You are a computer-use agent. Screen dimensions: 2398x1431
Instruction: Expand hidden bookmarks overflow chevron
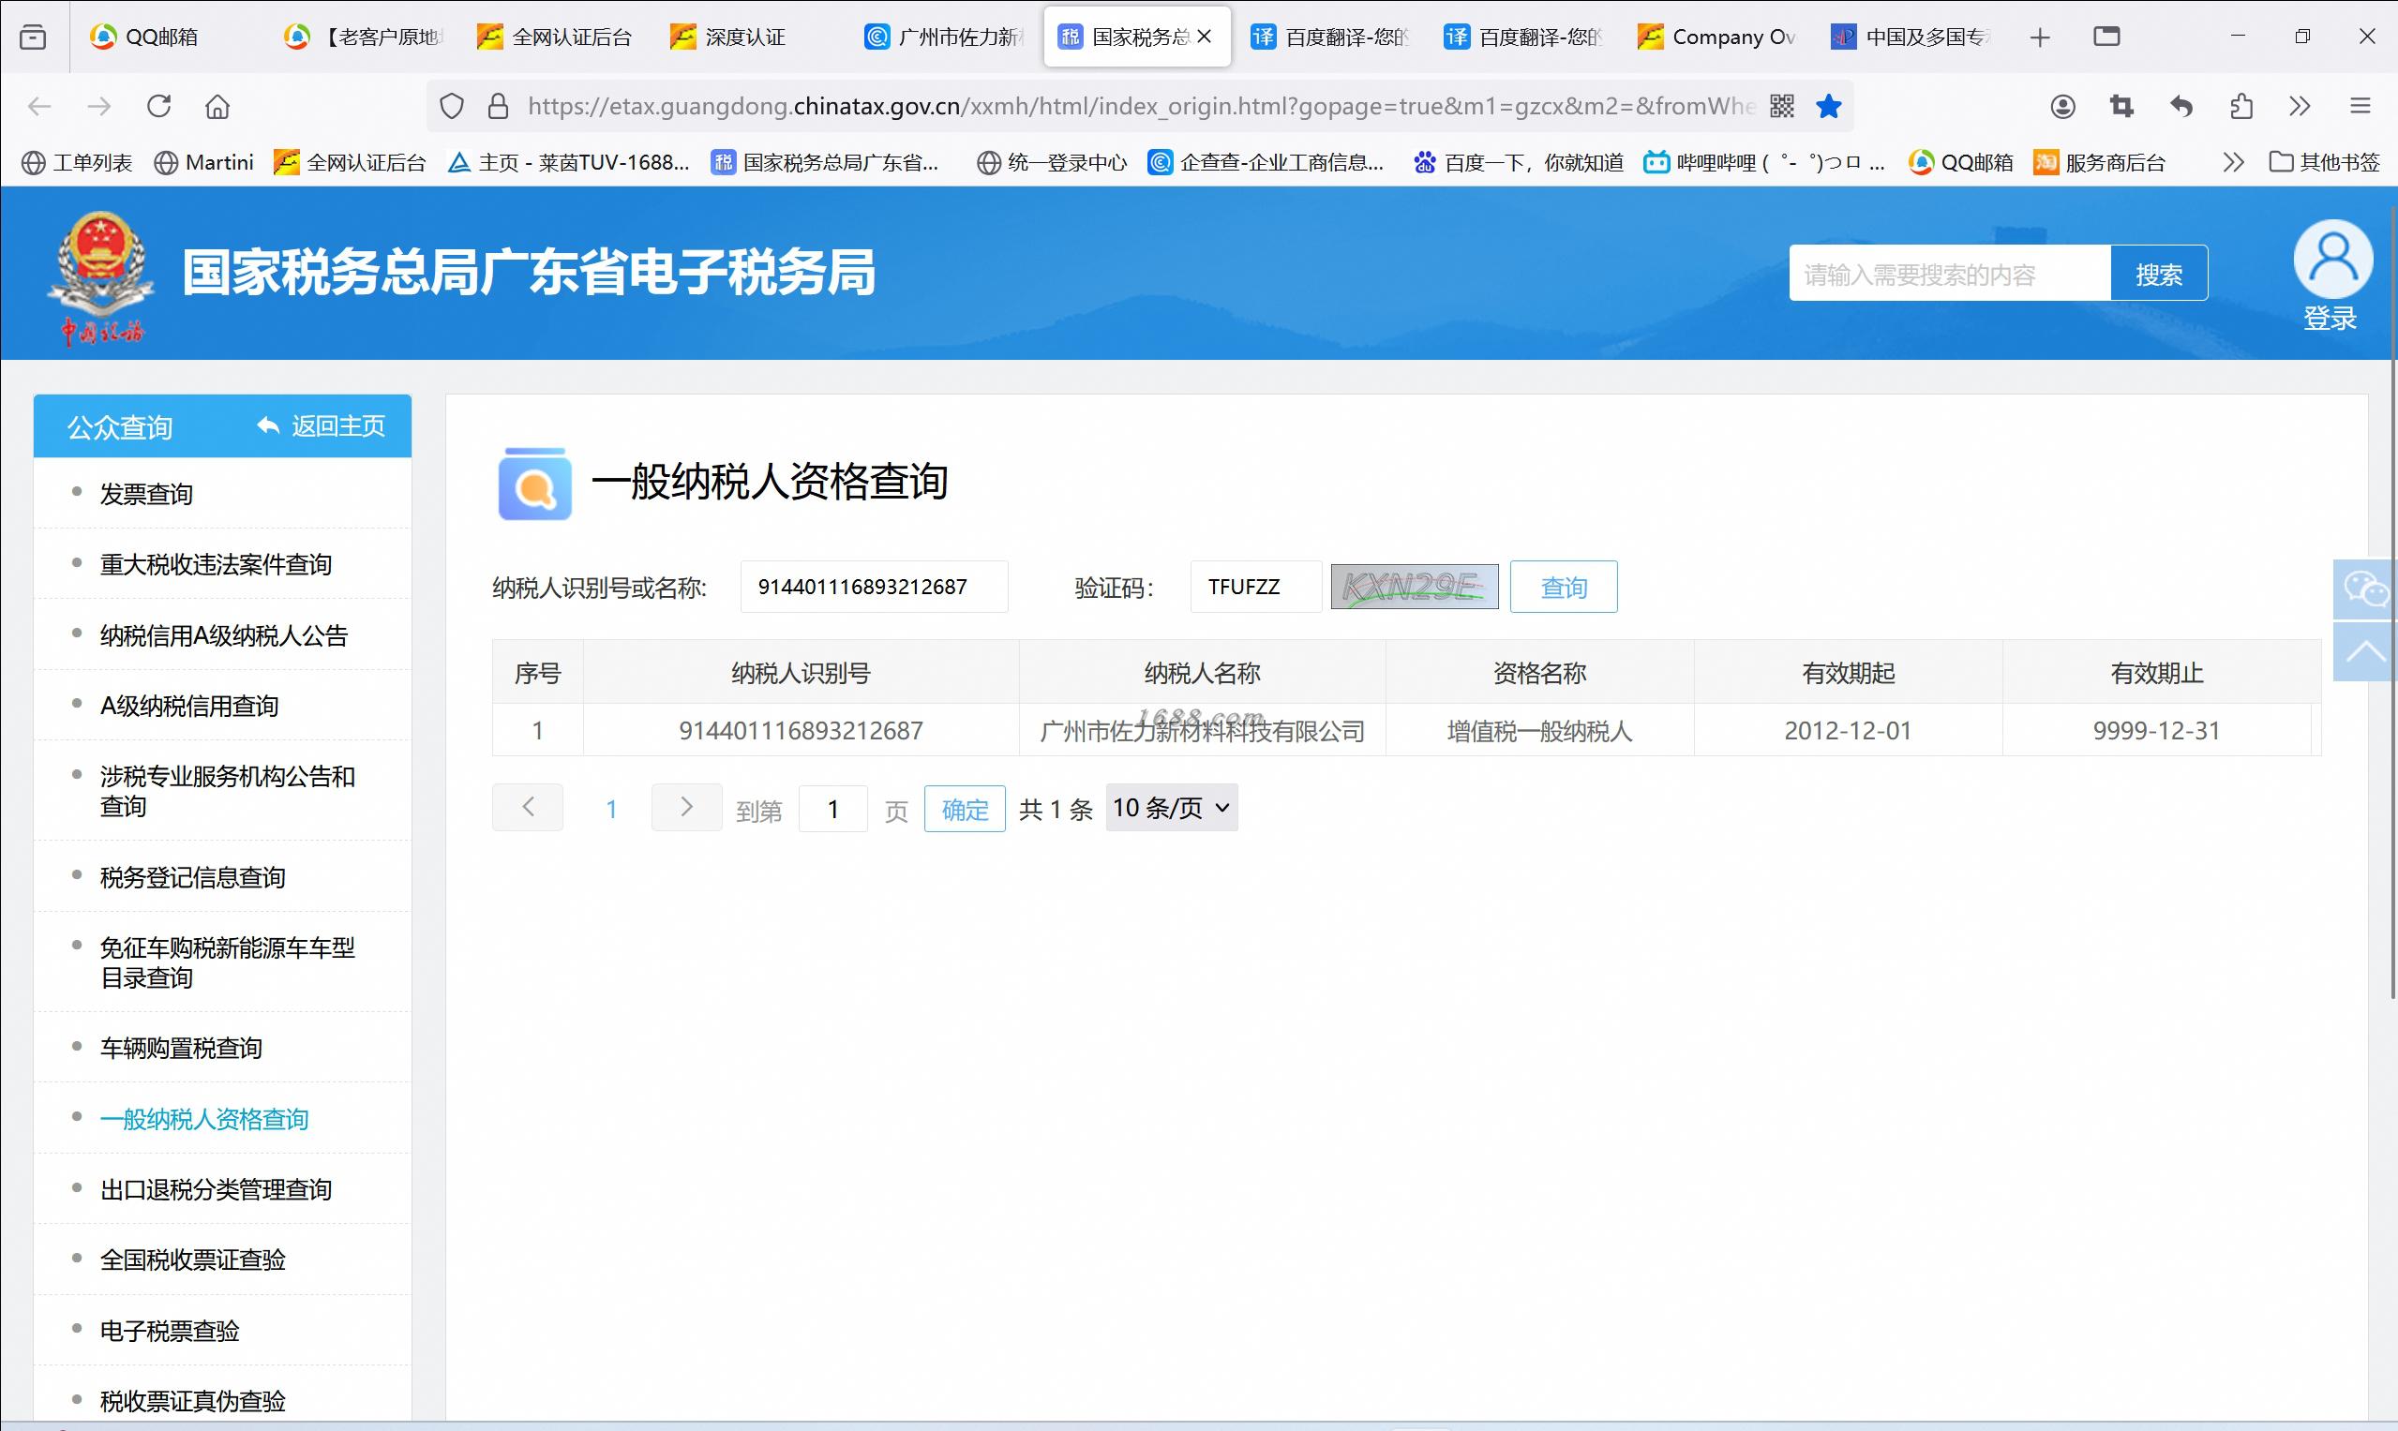click(x=2232, y=162)
